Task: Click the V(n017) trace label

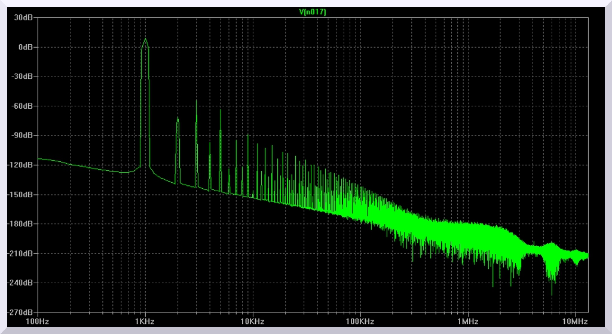Action: (313, 12)
